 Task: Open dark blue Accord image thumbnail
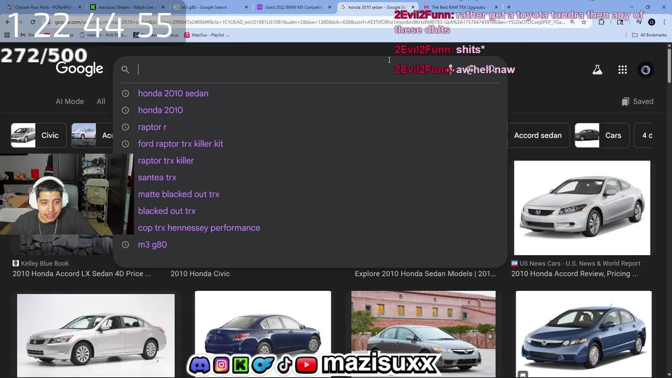[x=262, y=334]
